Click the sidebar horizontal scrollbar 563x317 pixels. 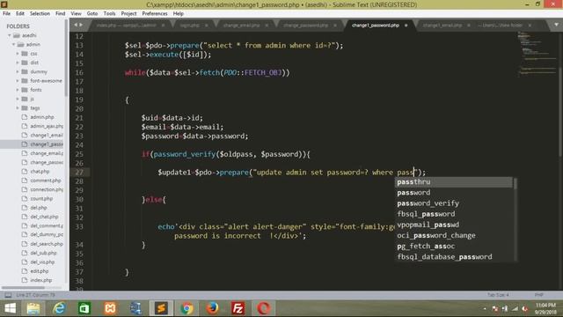24,288
